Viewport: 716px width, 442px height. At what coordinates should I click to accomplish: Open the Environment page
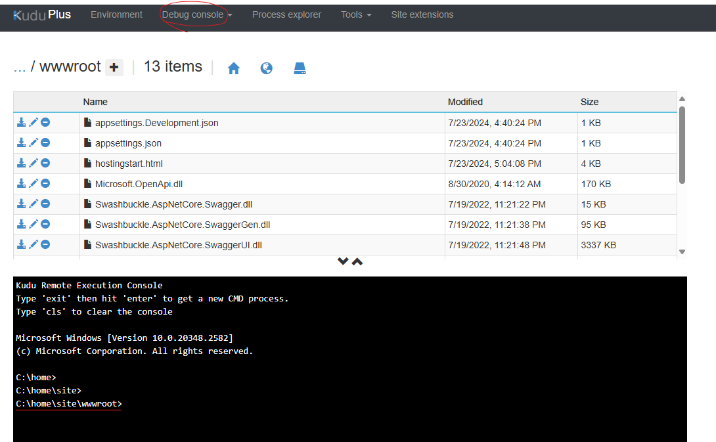click(116, 14)
